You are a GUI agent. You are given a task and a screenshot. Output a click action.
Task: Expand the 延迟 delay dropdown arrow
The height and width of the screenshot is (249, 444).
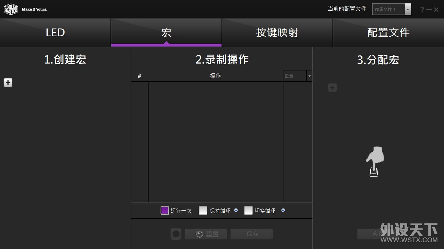(x=309, y=76)
